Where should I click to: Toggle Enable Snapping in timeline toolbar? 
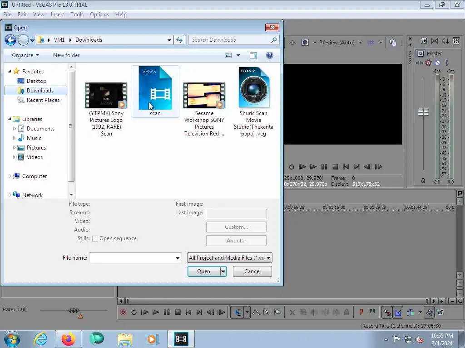coord(387,312)
